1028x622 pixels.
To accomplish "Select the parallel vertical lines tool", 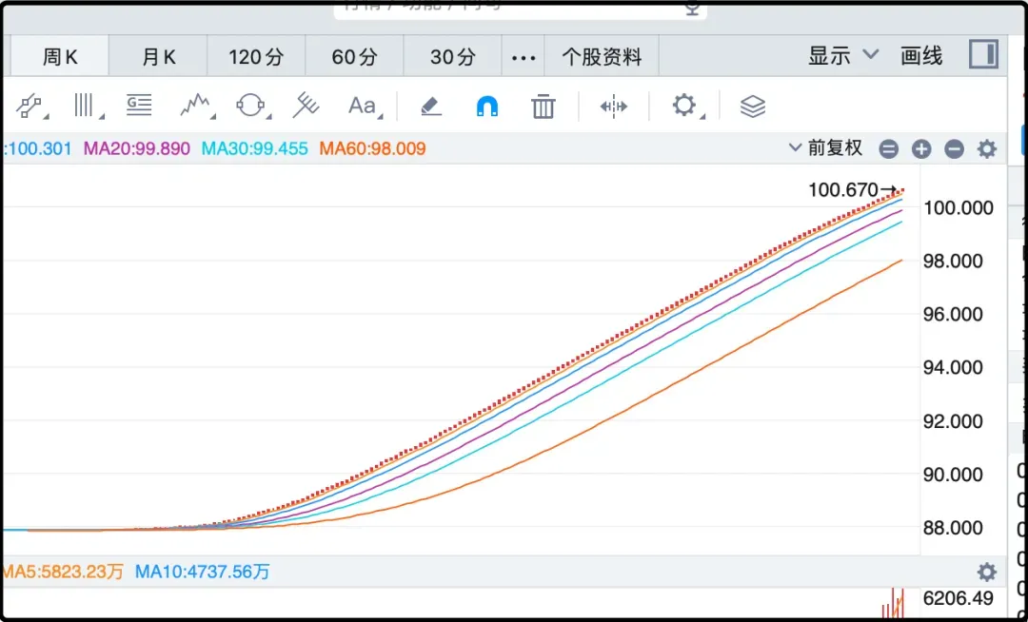I will (86, 106).
